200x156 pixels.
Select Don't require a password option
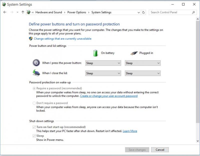tap(34, 103)
